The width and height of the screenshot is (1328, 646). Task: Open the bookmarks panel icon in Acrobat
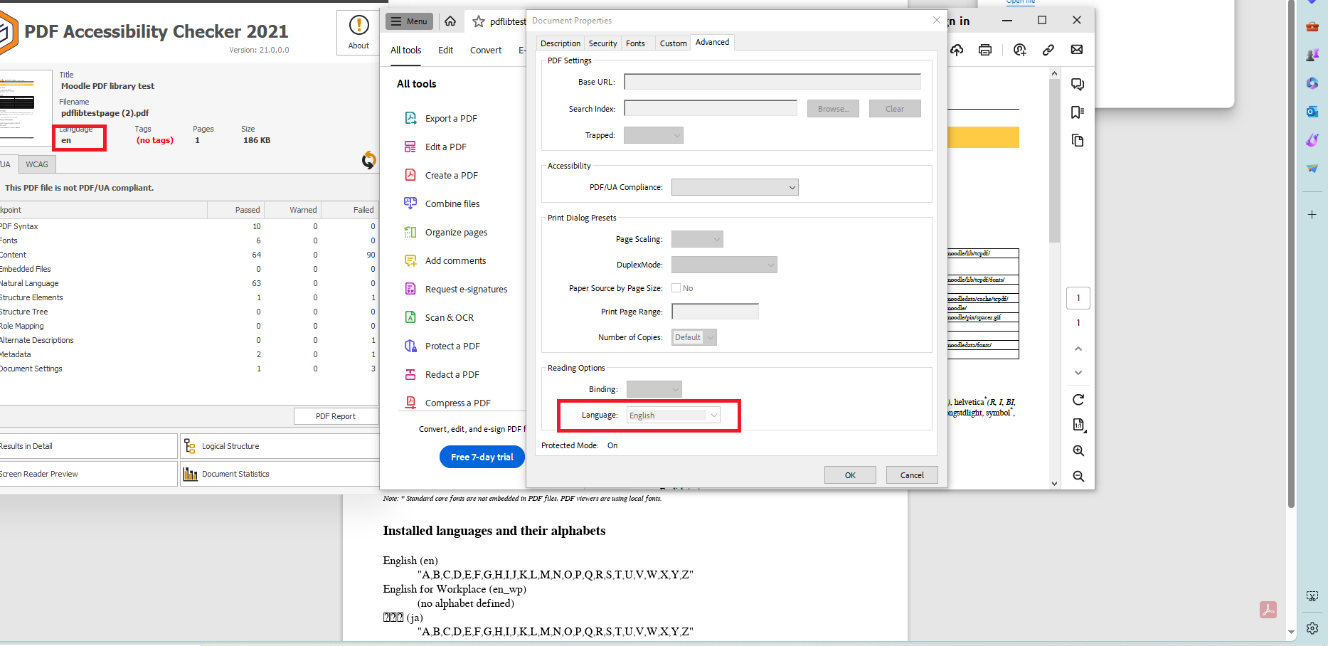[x=1078, y=112]
